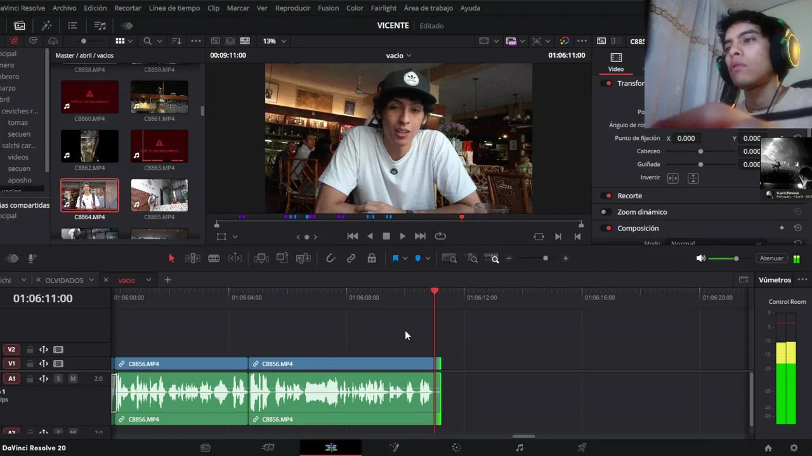Click the position lock padlock icon
Viewport: 812px width, 456px height.
click(372, 258)
